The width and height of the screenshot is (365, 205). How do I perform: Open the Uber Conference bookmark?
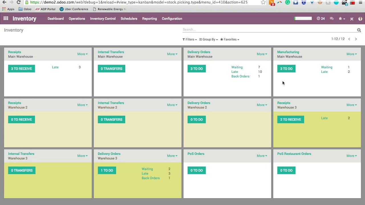pos(74,9)
